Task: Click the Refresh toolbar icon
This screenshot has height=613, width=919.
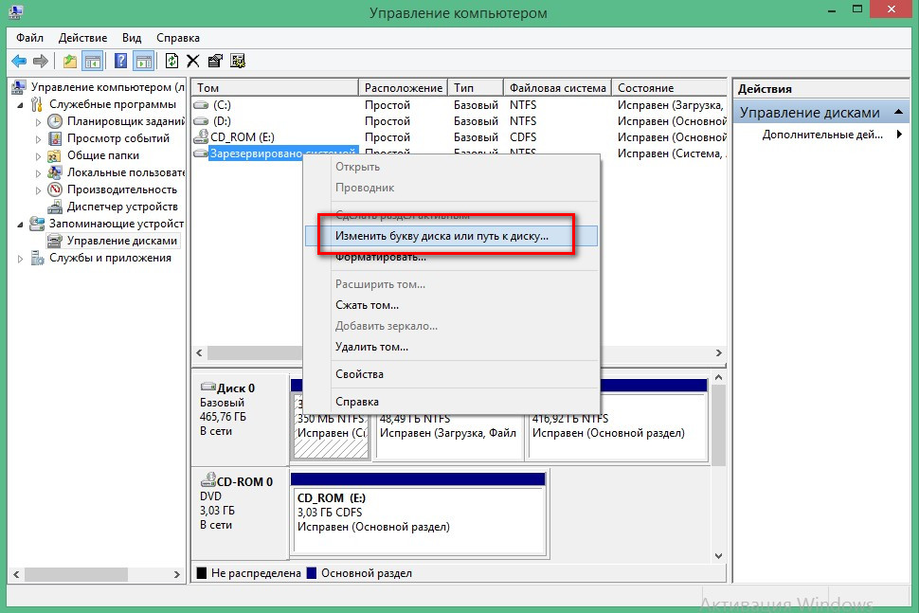Action: [171, 61]
